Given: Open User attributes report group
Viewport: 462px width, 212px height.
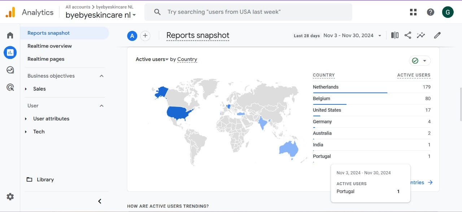Looking at the screenshot, I should pyautogui.click(x=51, y=118).
